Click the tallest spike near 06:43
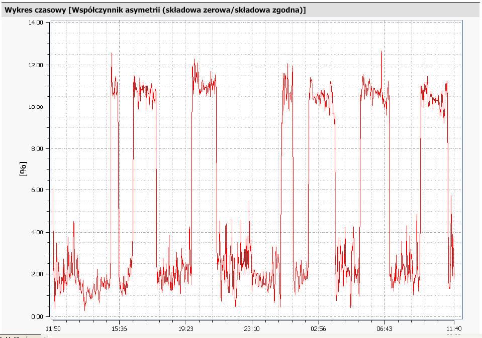The image size is (482, 338). click(381, 51)
